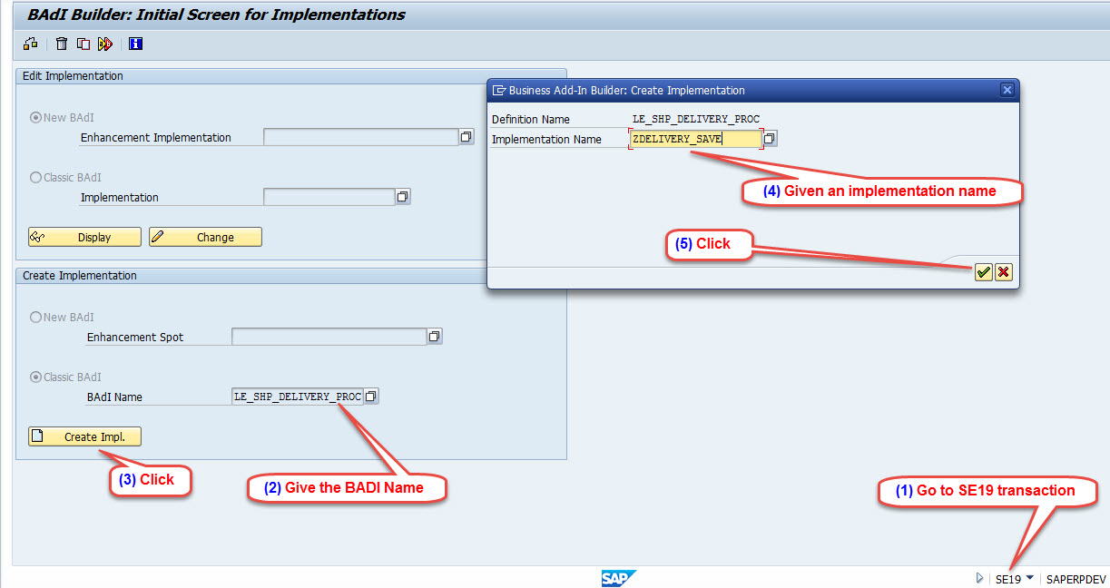
Task: Open search help next to BAdI Name
Action: point(370,396)
